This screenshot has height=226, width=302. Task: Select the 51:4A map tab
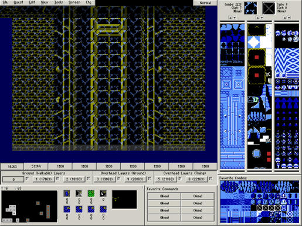coord(36,166)
